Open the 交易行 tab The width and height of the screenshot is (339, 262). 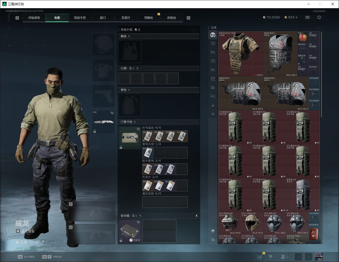(x=126, y=18)
